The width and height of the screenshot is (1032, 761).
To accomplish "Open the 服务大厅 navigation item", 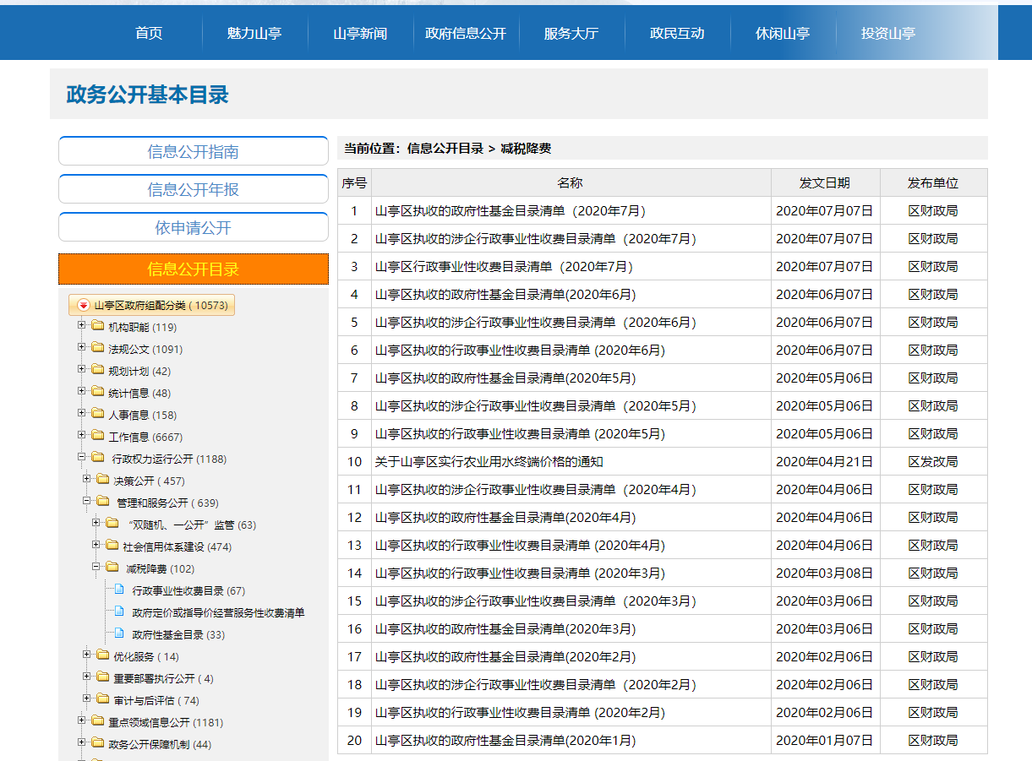I will [x=571, y=34].
